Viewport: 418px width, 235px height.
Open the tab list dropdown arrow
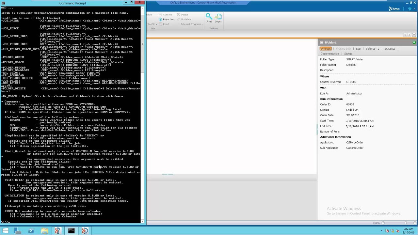click(x=414, y=35)
